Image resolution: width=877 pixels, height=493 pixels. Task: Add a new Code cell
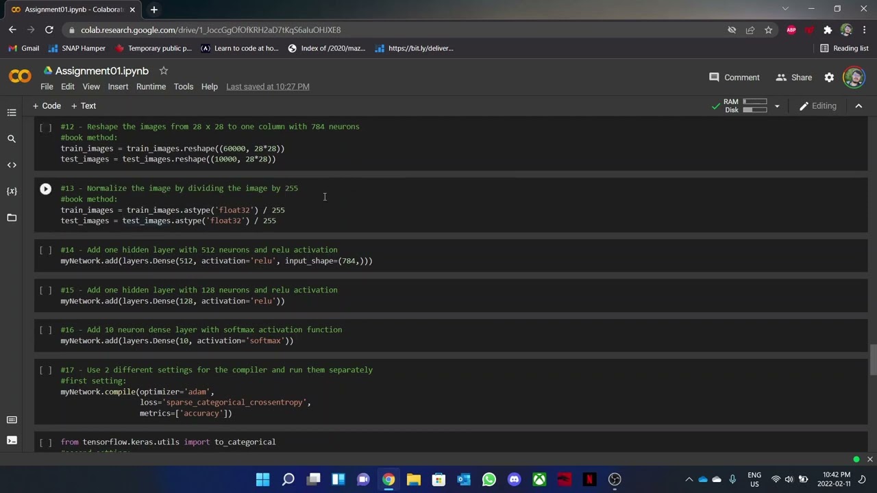point(47,106)
